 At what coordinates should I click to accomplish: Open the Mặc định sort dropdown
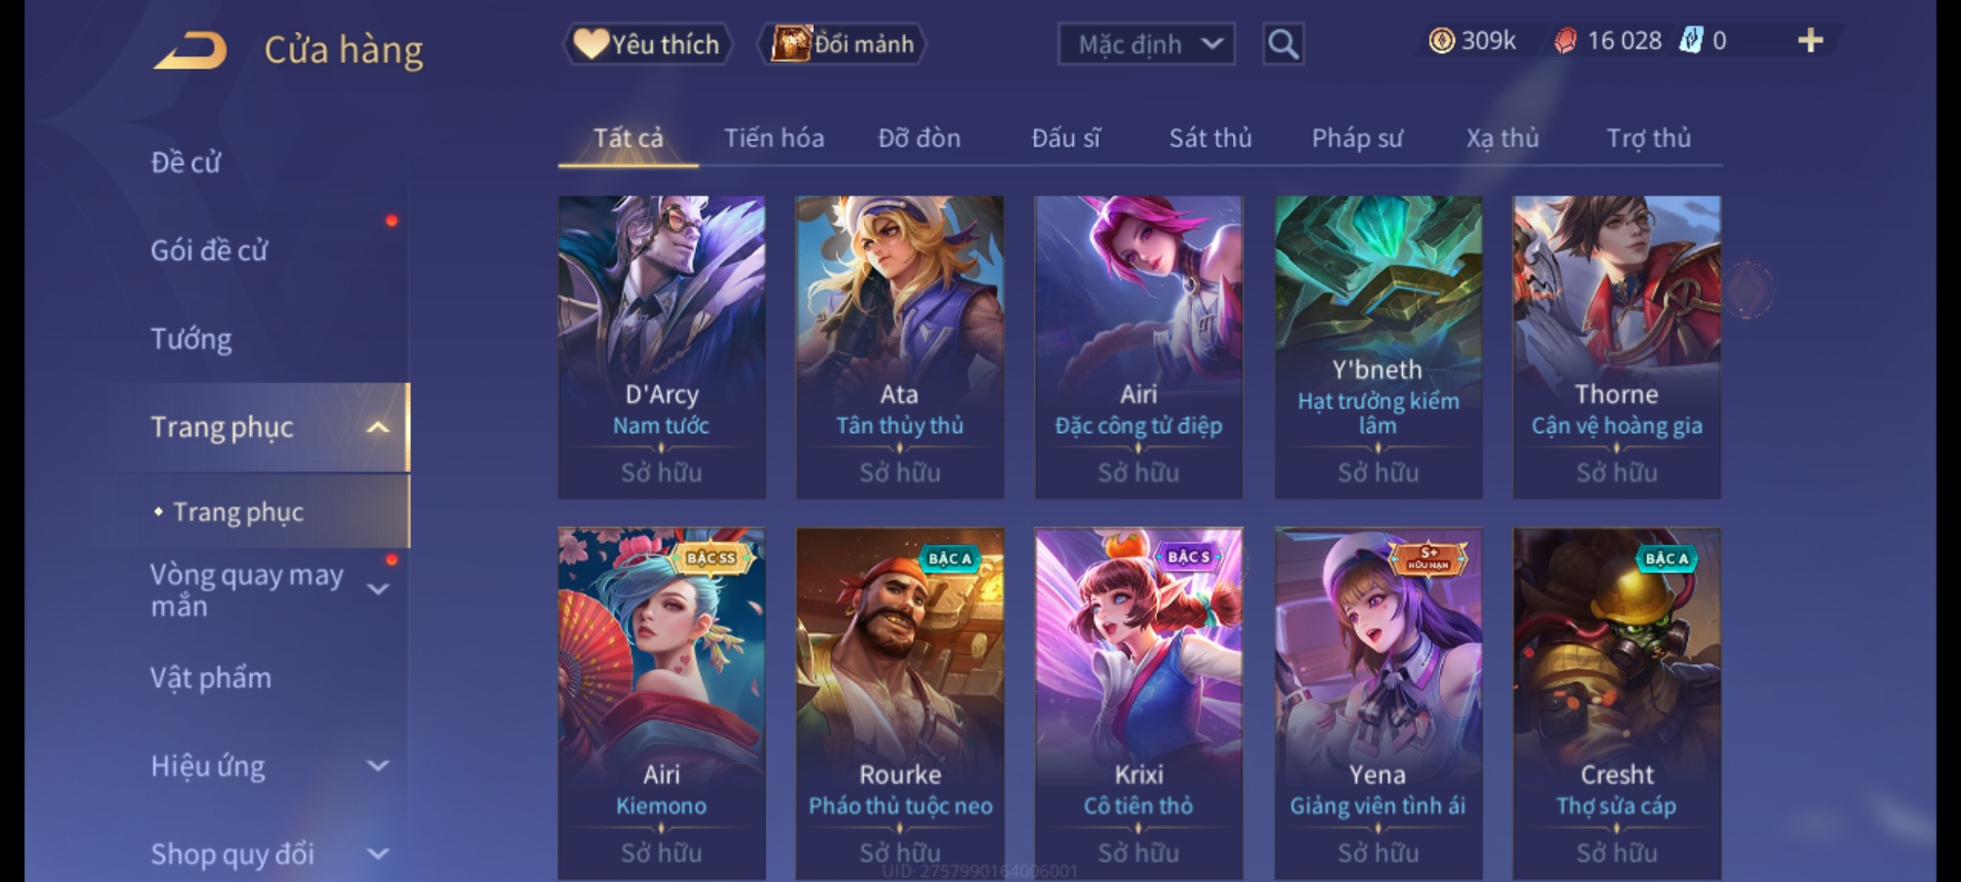pos(1146,44)
